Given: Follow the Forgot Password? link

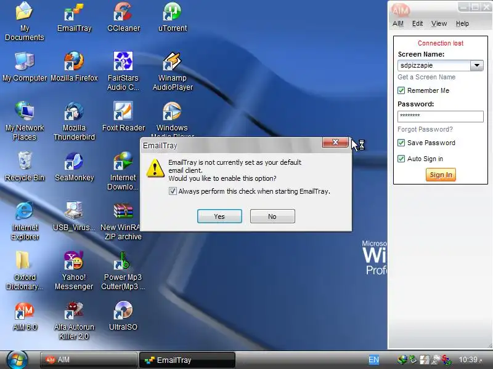Looking at the screenshot, I should click(425, 129).
